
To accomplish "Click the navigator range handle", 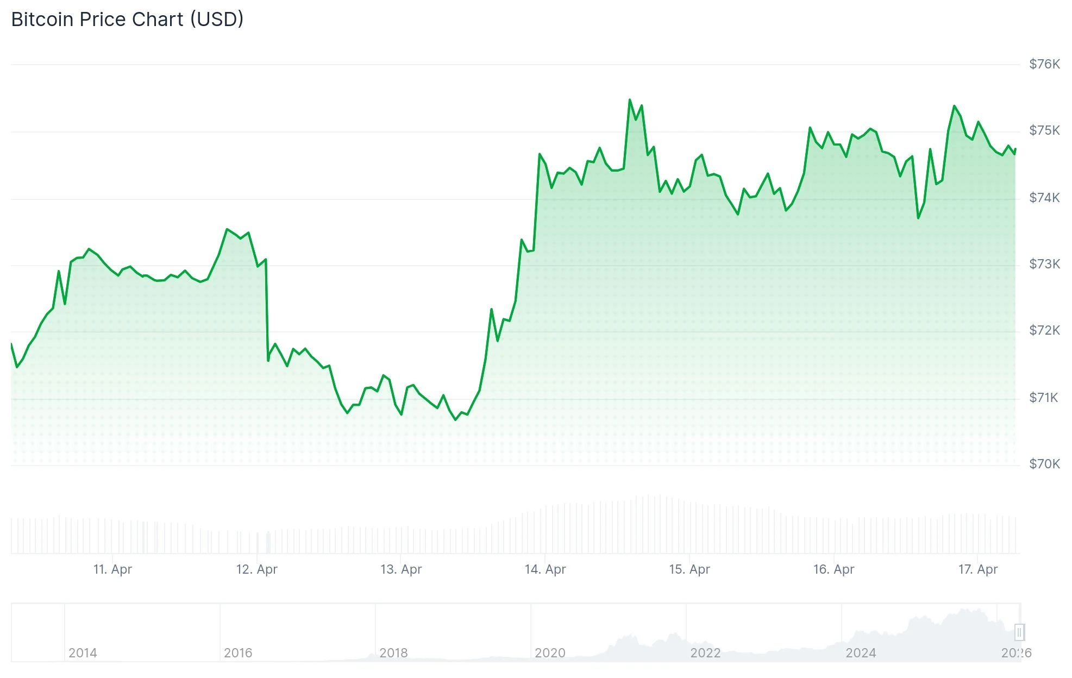I will 1019,632.
